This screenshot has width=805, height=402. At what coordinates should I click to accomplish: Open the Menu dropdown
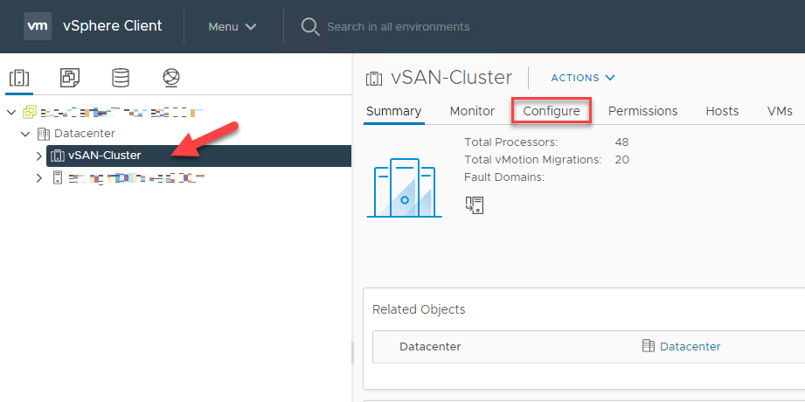[232, 26]
